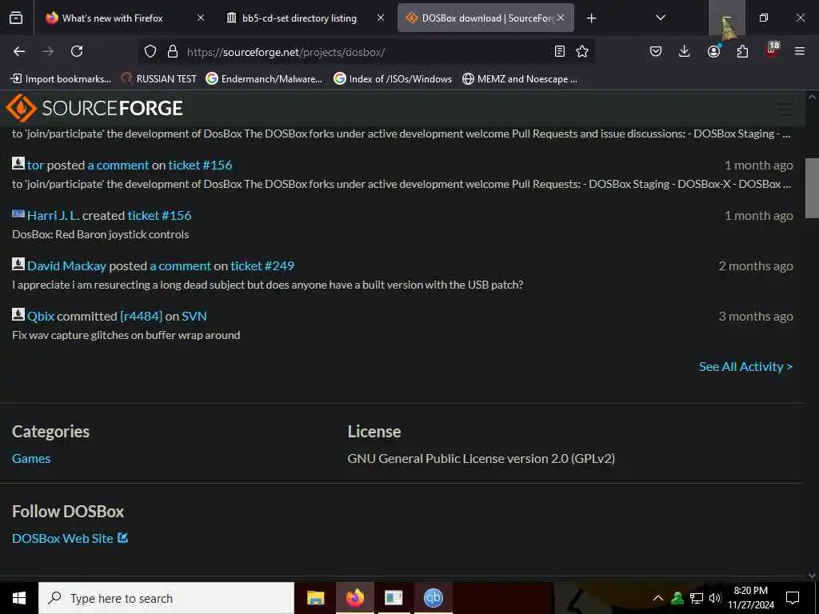Open Firefox account menu
Viewport: 819px width, 614px height.
click(x=713, y=51)
